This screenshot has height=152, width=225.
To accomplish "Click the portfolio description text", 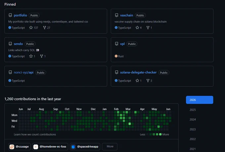I will (x=48, y=21).
